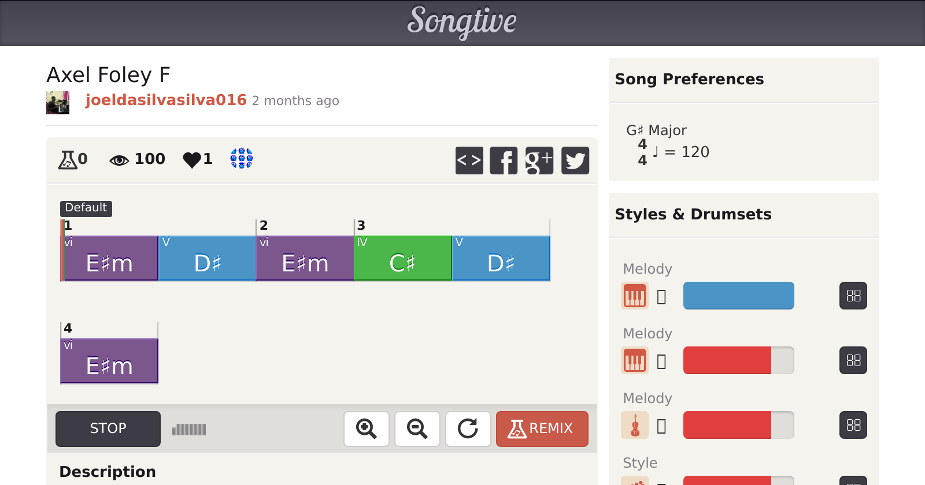This screenshot has height=485, width=925.
Task: Toggle the small box on violin Melody track
Action: coord(662,426)
